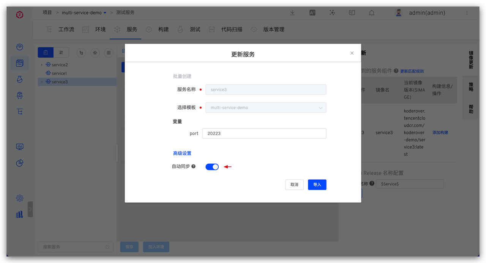Switch to the 版本管理 version management tab
This screenshot has height=263, width=486.
(268, 30)
